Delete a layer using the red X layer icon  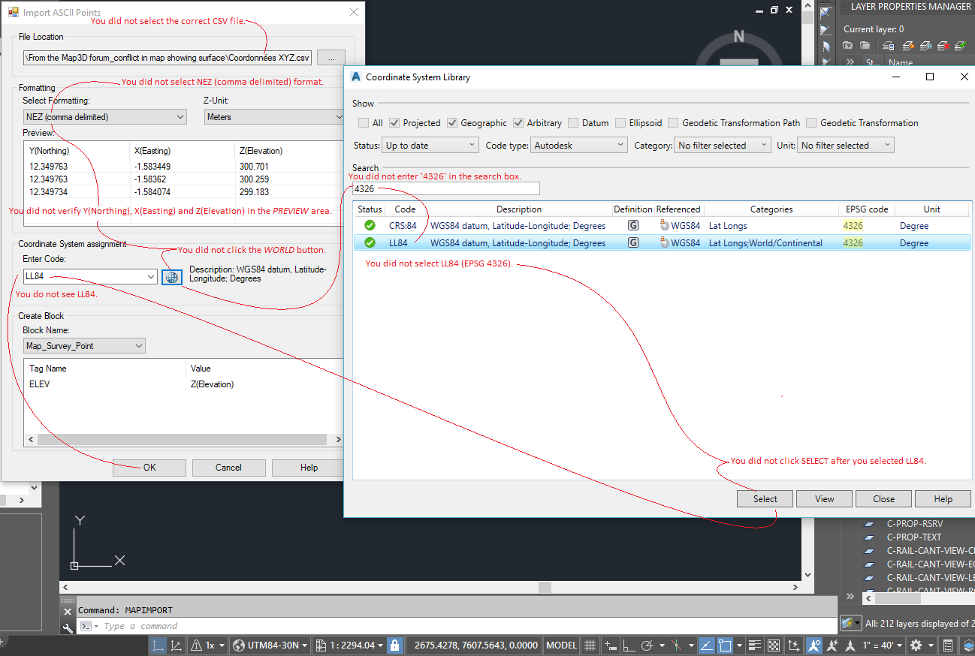(943, 46)
